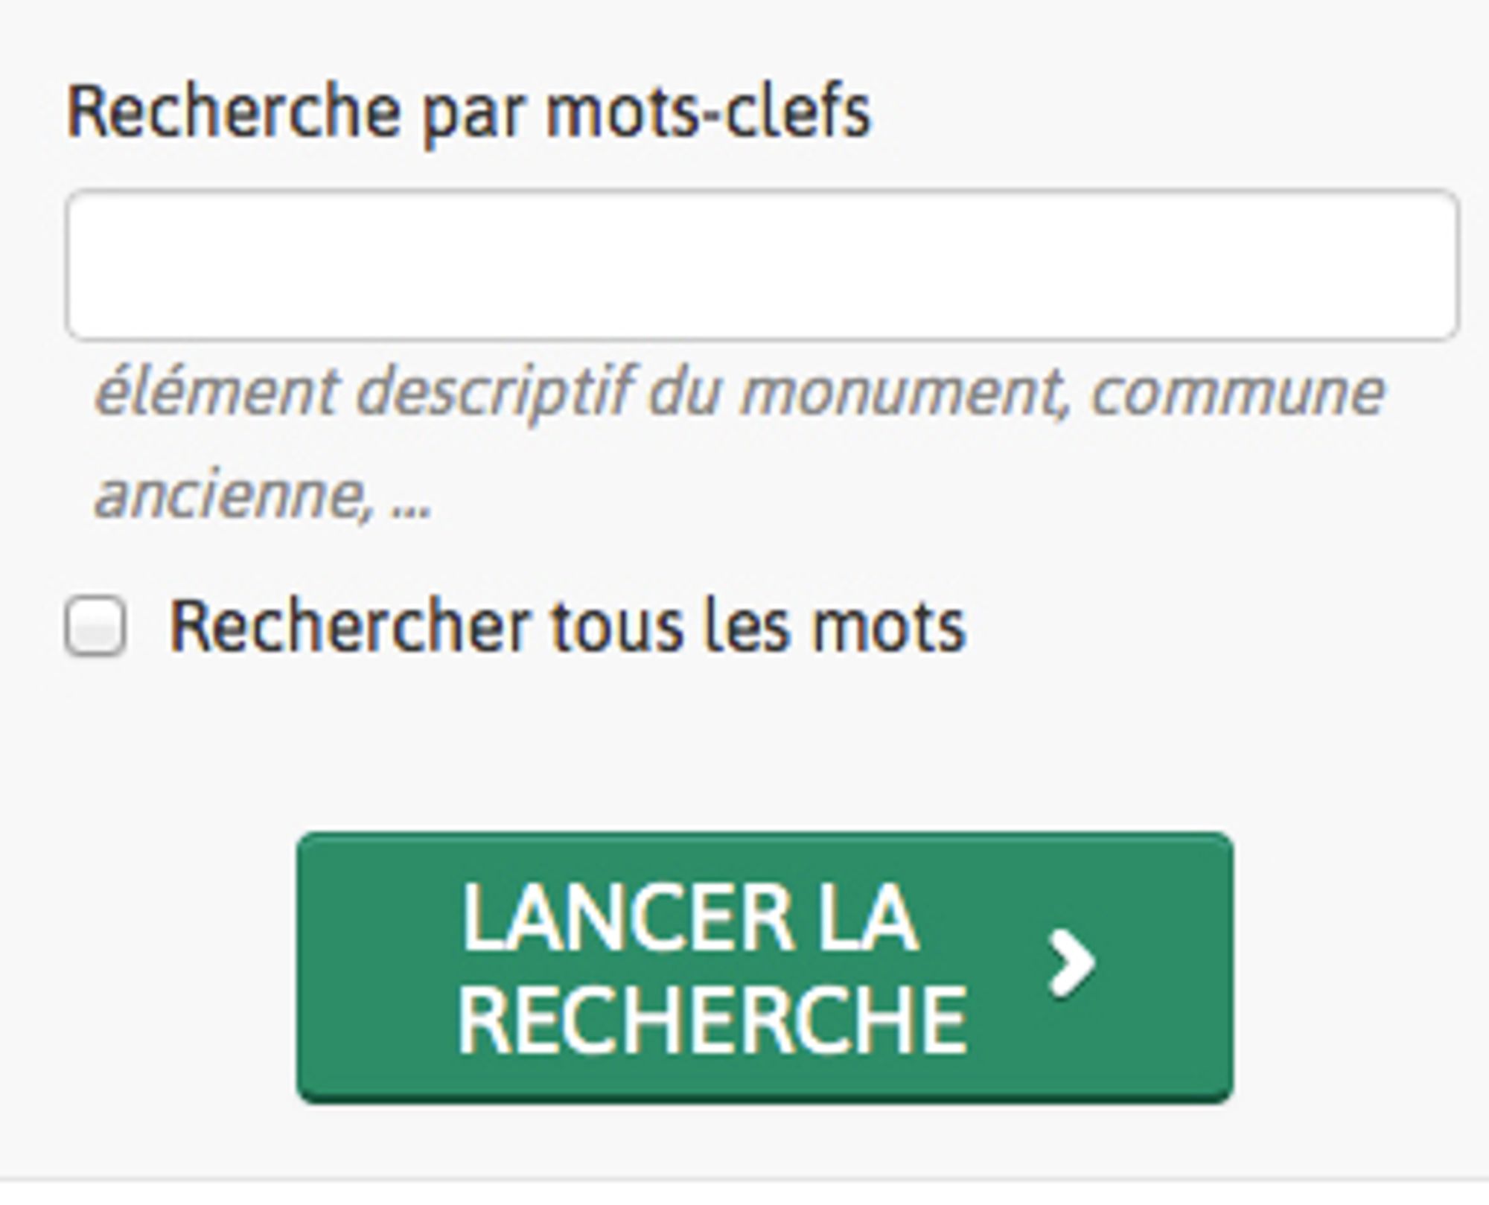Click the italic hint text mentioning monument
This screenshot has width=1489, height=1205.
[739, 392]
